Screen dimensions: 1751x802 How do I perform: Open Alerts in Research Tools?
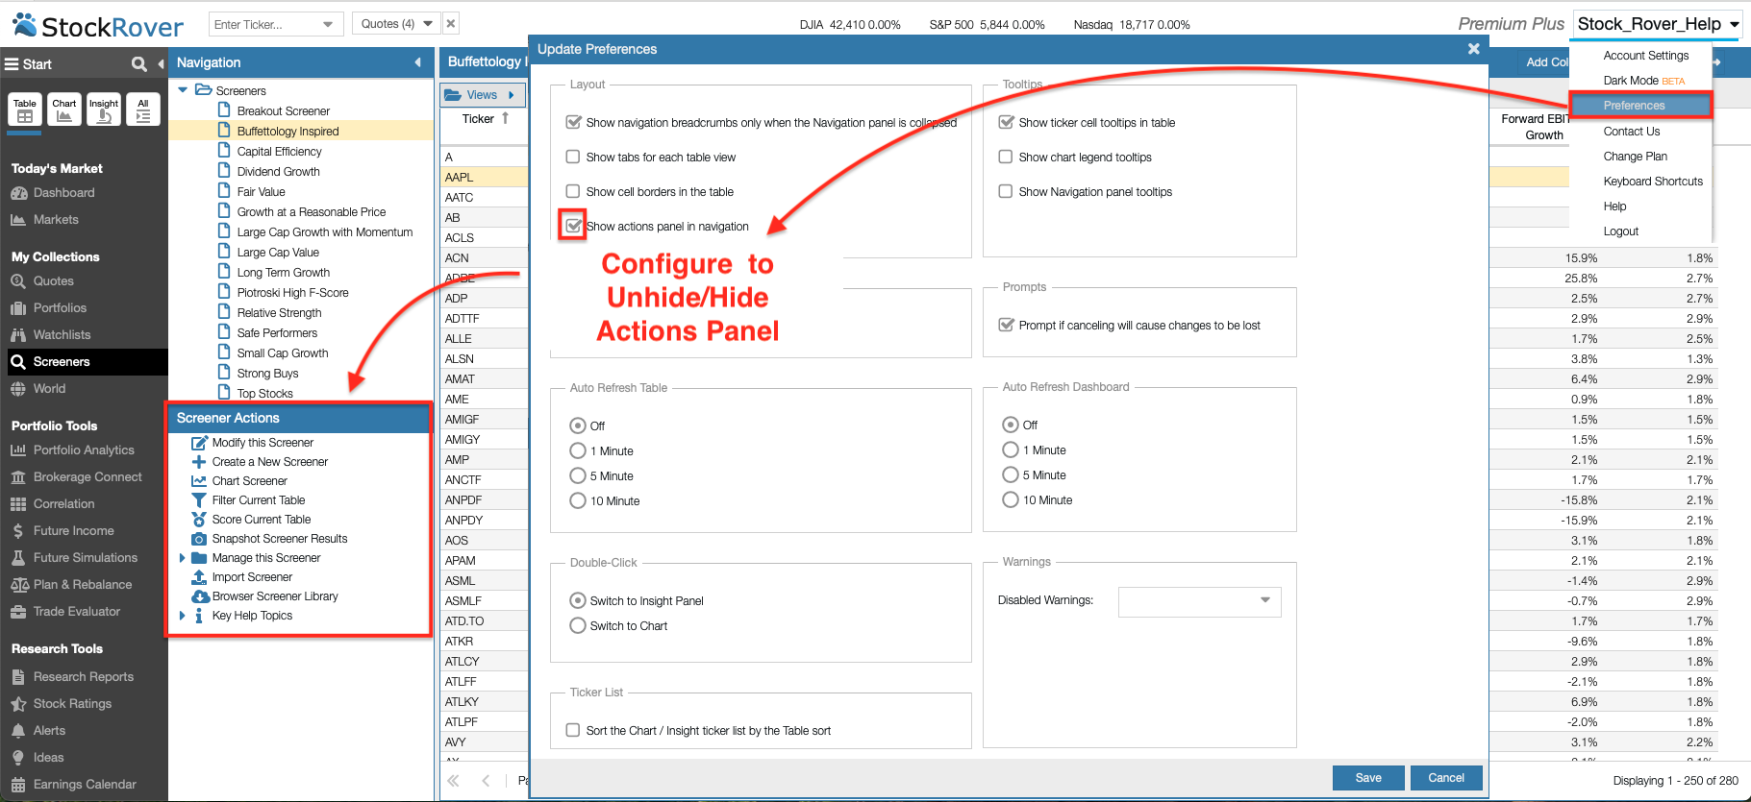tap(49, 731)
